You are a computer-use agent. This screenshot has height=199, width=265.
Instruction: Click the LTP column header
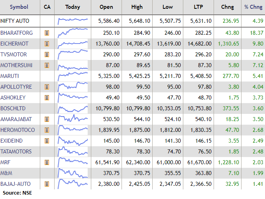pyautogui.click(x=197, y=7)
